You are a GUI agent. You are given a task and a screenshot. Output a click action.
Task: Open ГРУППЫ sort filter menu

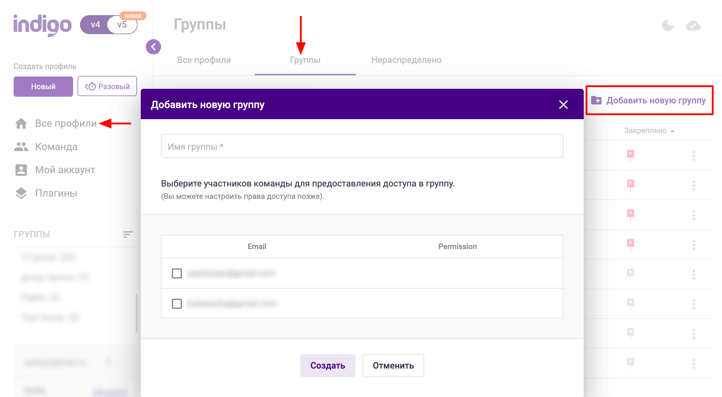[x=128, y=234]
